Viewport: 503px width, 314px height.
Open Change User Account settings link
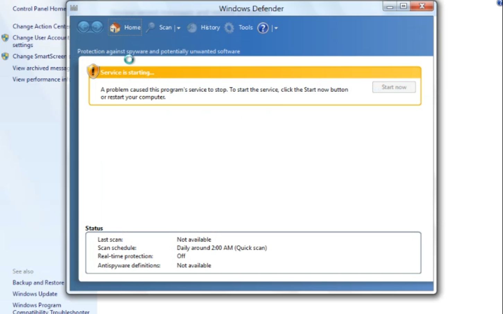pos(41,41)
